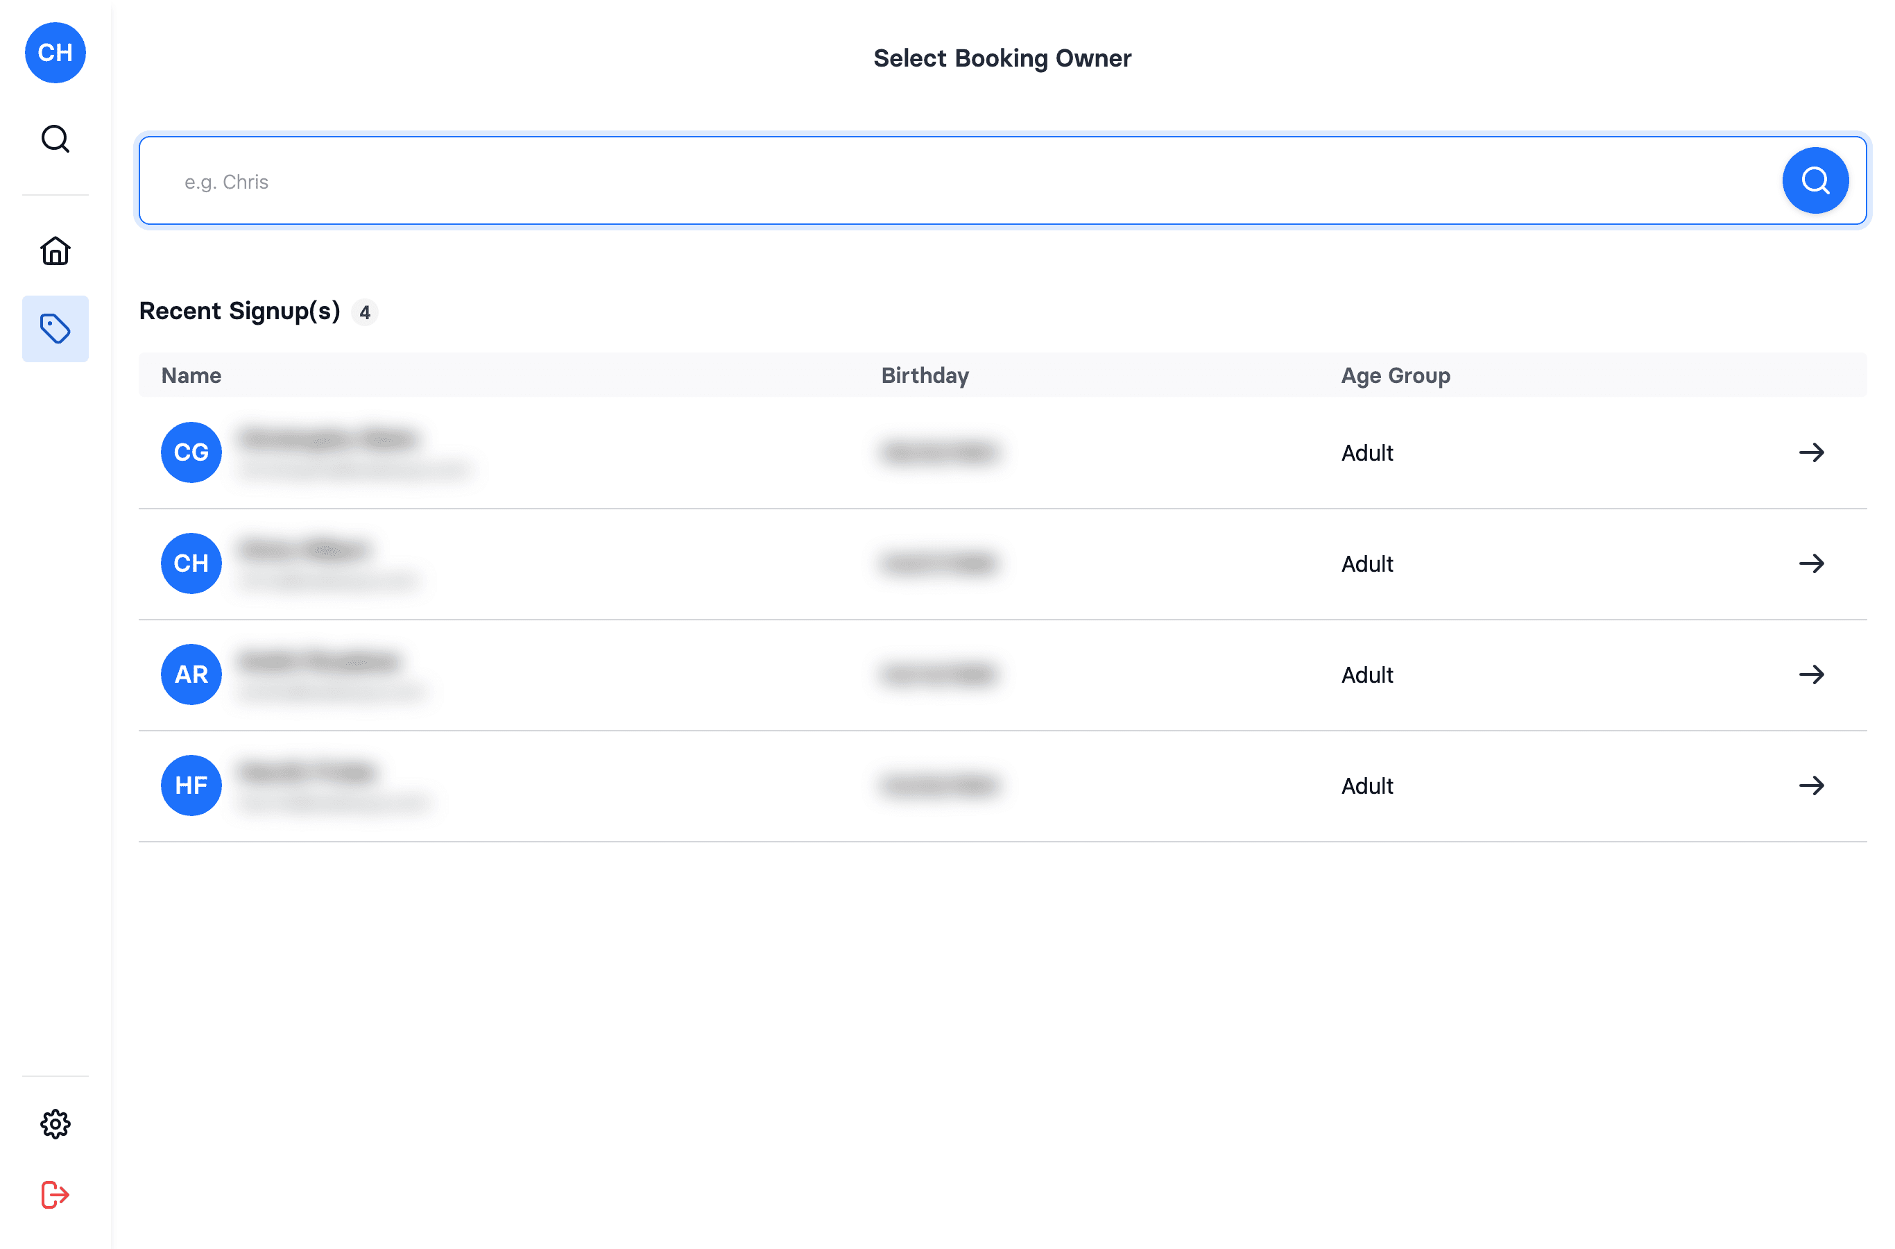Click the red logout icon

[55, 1194]
